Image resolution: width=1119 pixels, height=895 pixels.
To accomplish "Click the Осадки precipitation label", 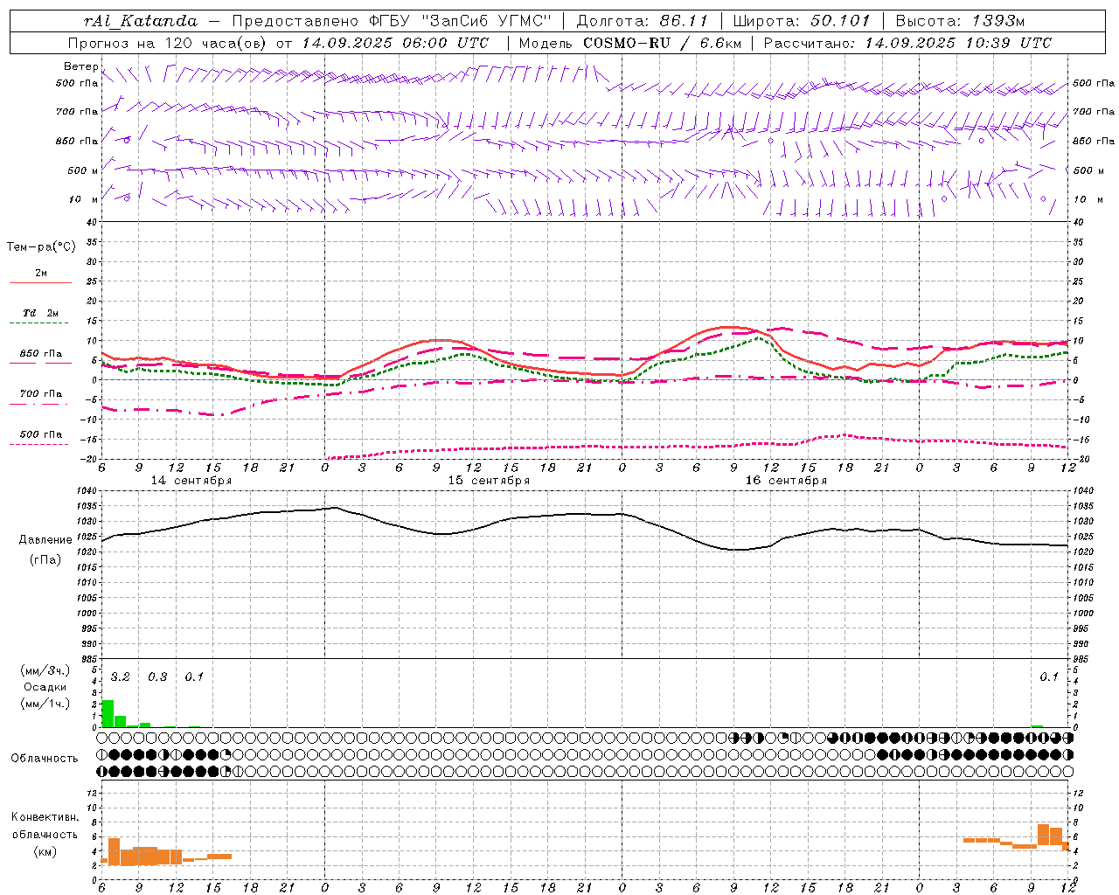I will 45,687.
